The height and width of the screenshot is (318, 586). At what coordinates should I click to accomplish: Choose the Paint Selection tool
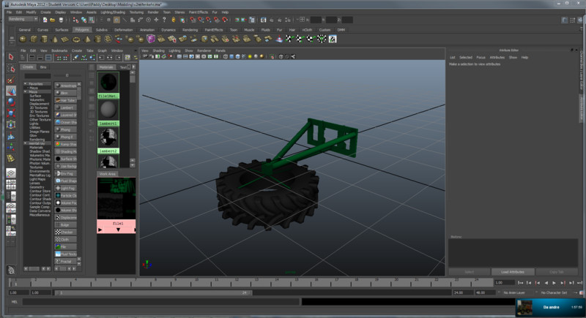tap(11, 80)
